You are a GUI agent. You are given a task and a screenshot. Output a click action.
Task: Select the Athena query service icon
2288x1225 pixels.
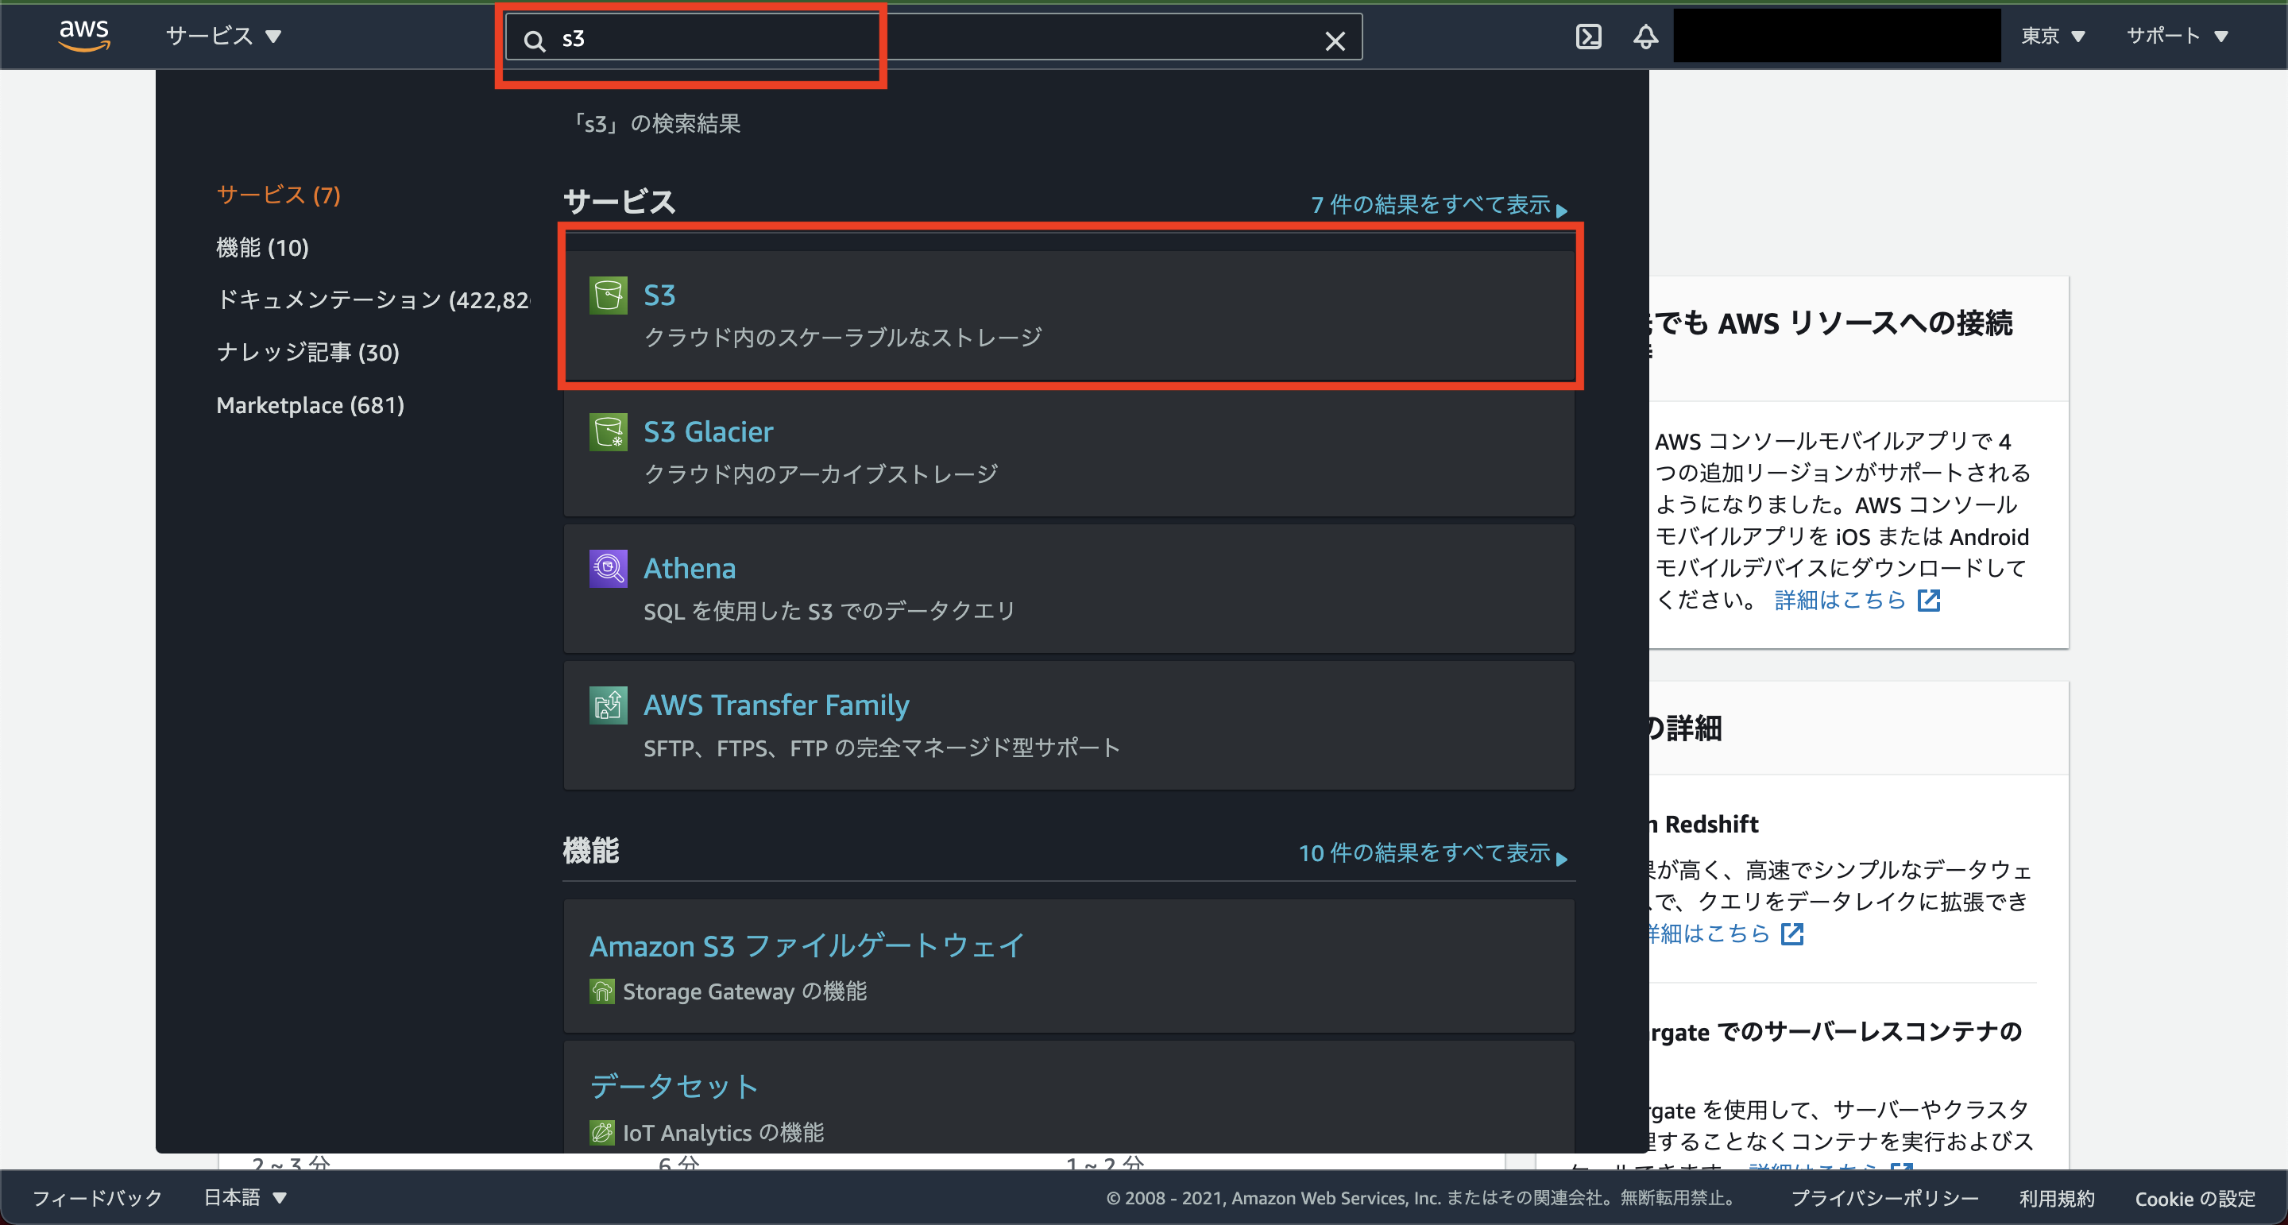point(607,569)
